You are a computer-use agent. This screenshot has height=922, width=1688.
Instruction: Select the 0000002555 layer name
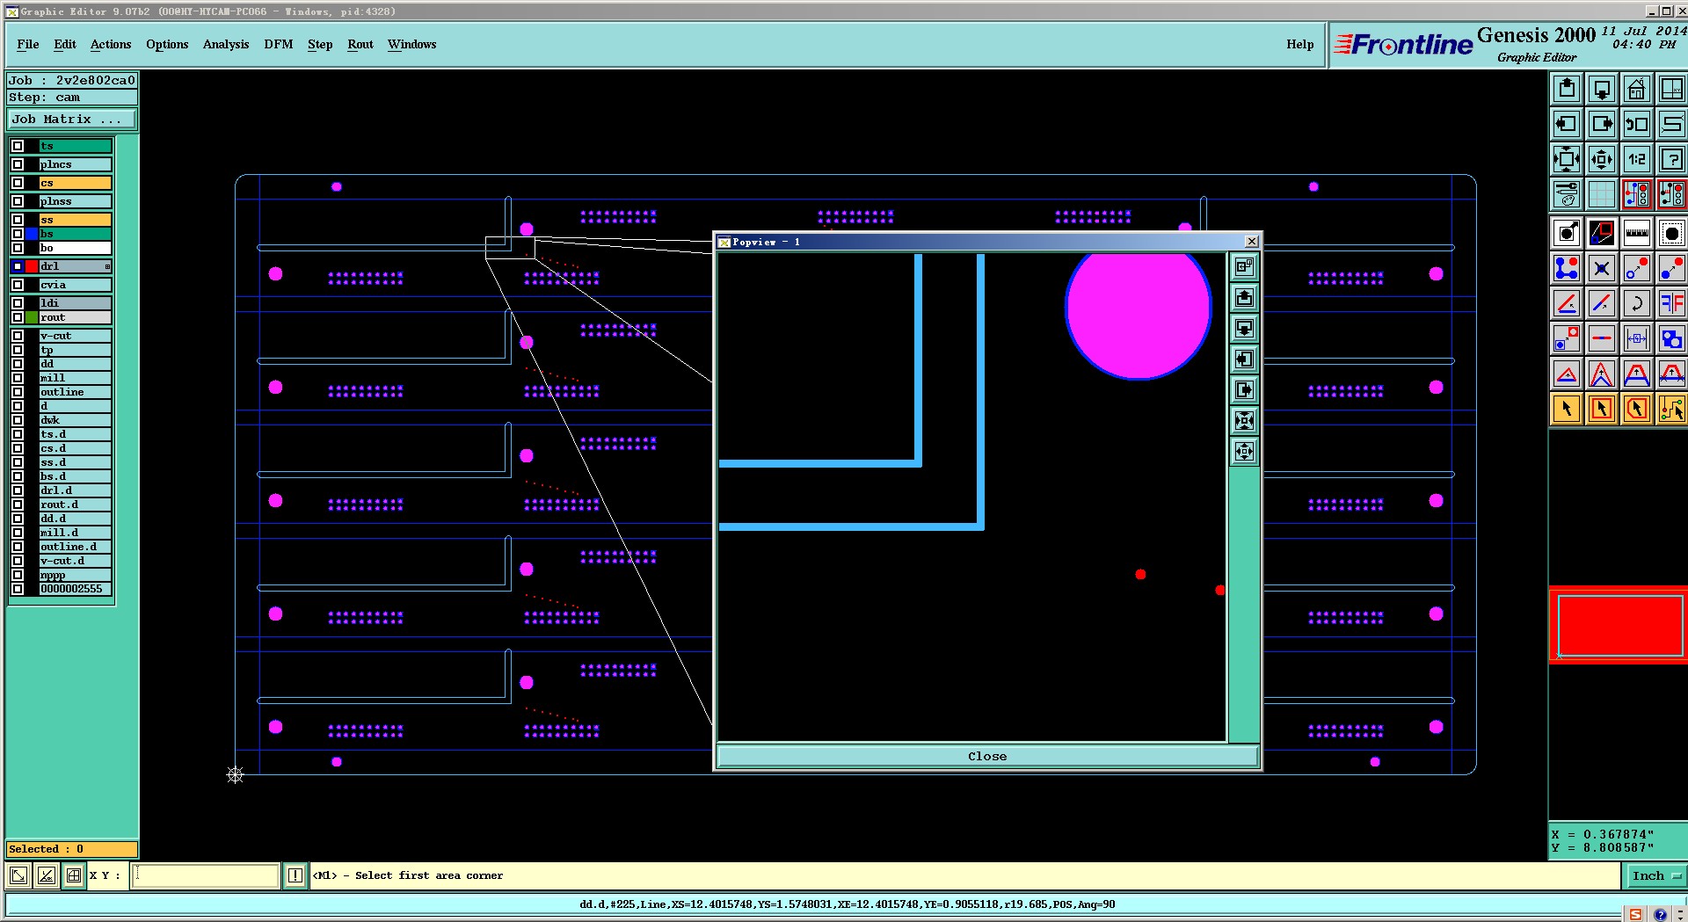click(x=75, y=589)
